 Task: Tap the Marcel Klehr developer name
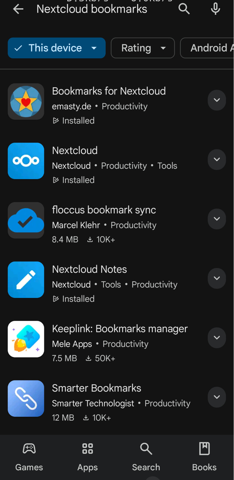[x=76, y=225]
